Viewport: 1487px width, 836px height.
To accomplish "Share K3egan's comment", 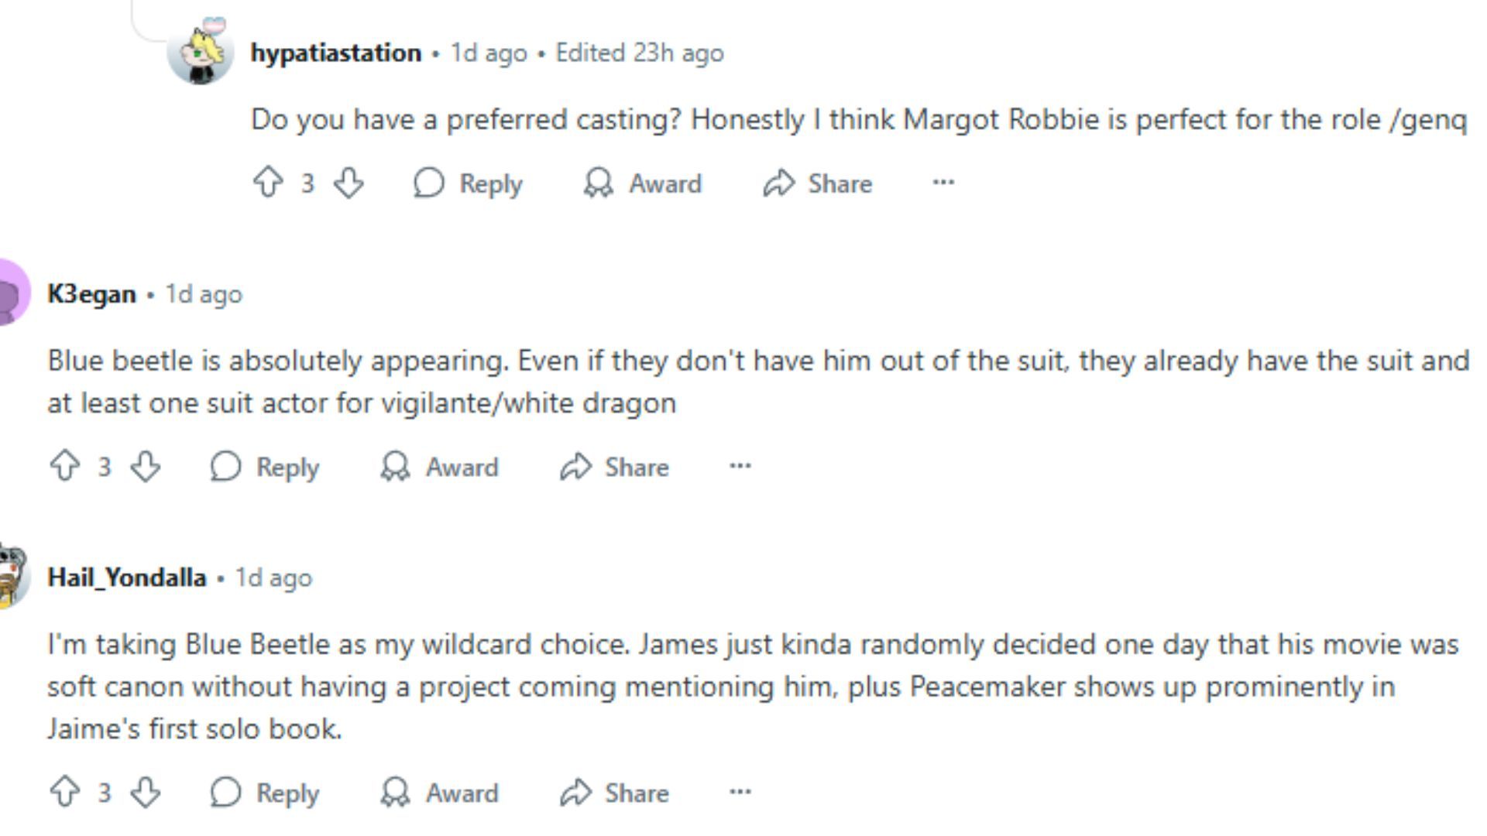I will [614, 467].
